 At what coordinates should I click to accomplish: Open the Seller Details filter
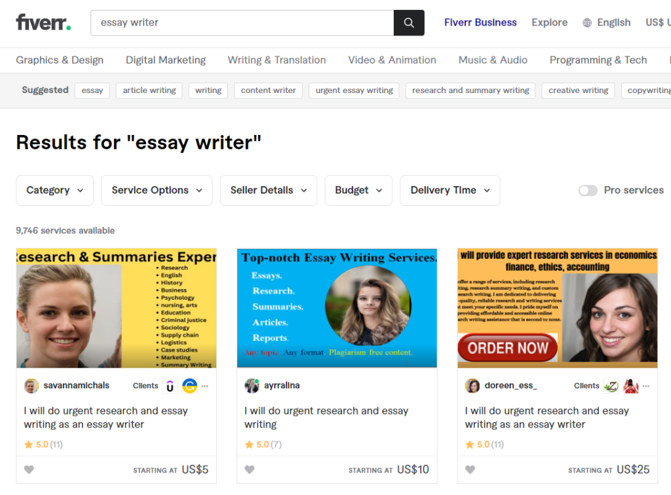pyautogui.click(x=268, y=190)
